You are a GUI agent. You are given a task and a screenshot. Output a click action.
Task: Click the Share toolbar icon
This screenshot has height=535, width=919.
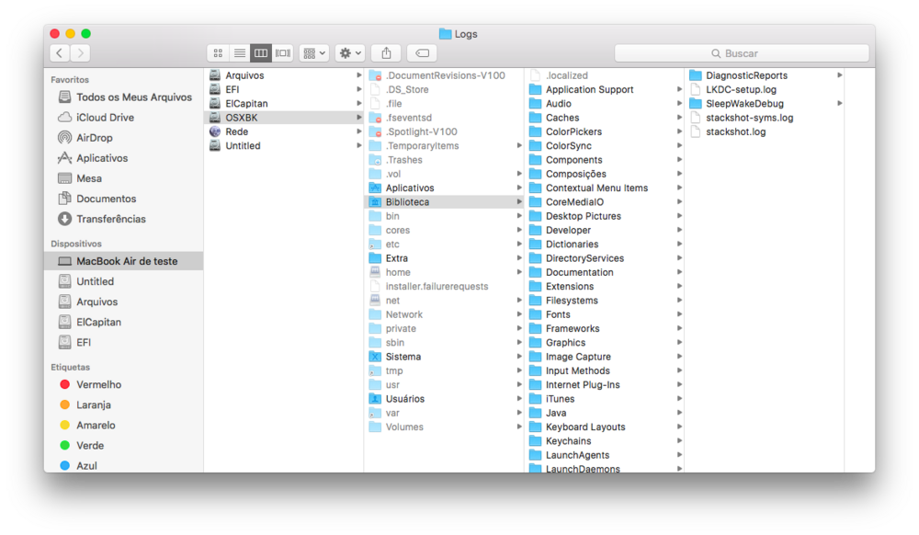386,53
